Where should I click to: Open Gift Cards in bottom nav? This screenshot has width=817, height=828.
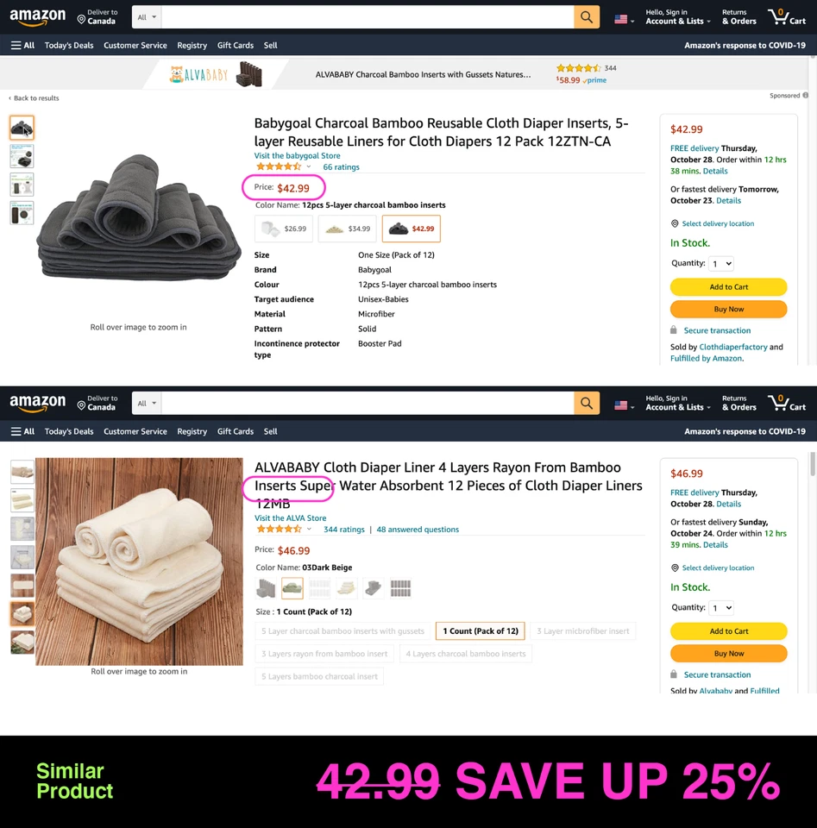(x=235, y=431)
